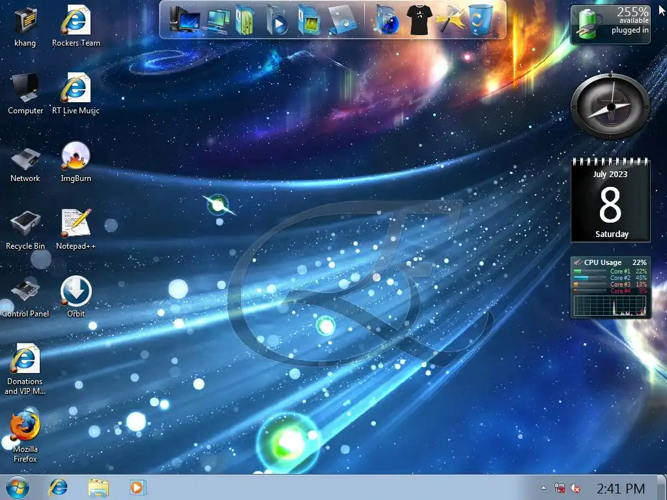Launch Windows Media Player from taskbar
This screenshot has height=500, width=667.
[138, 487]
